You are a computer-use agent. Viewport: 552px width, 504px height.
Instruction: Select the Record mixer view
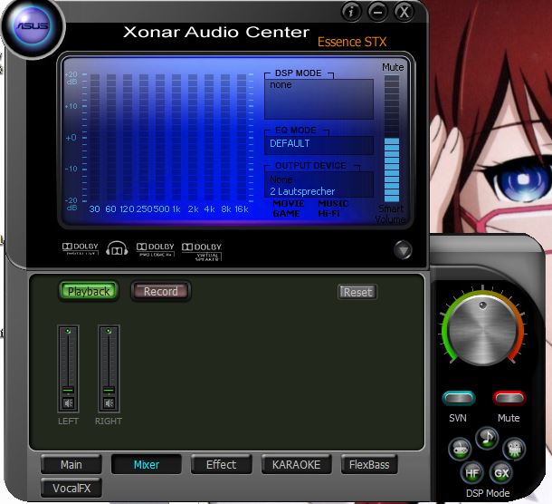coord(161,291)
